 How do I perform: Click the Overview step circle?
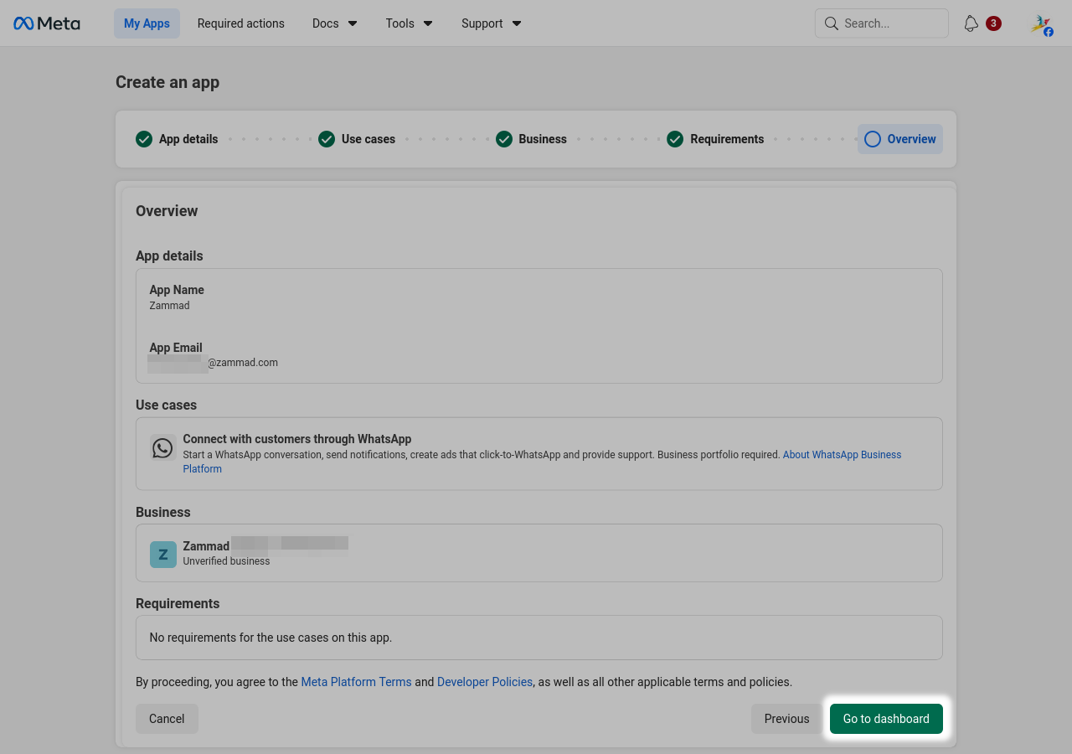873,139
